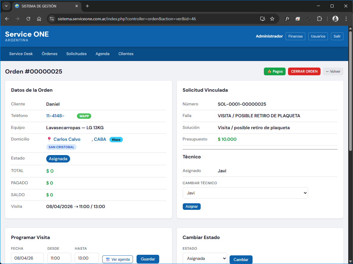Go back with the Volver button
This screenshot has width=353, height=264.
click(333, 71)
